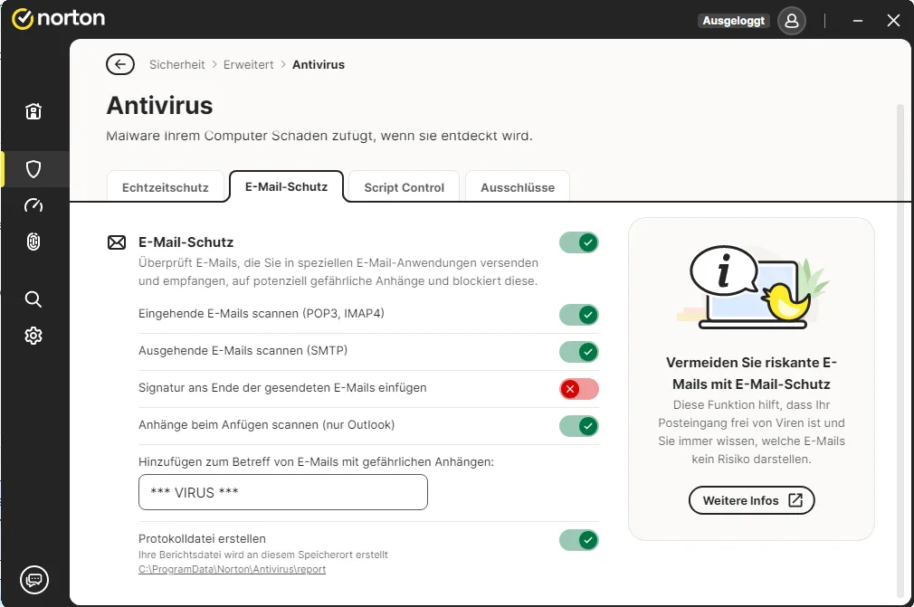The height and width of the screenshot is (607, 914).
Task: Toggle Protokolldatei erstellen switch
Action: click(579, 540)
